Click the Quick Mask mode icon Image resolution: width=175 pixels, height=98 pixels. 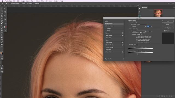[x=2, y=56]
